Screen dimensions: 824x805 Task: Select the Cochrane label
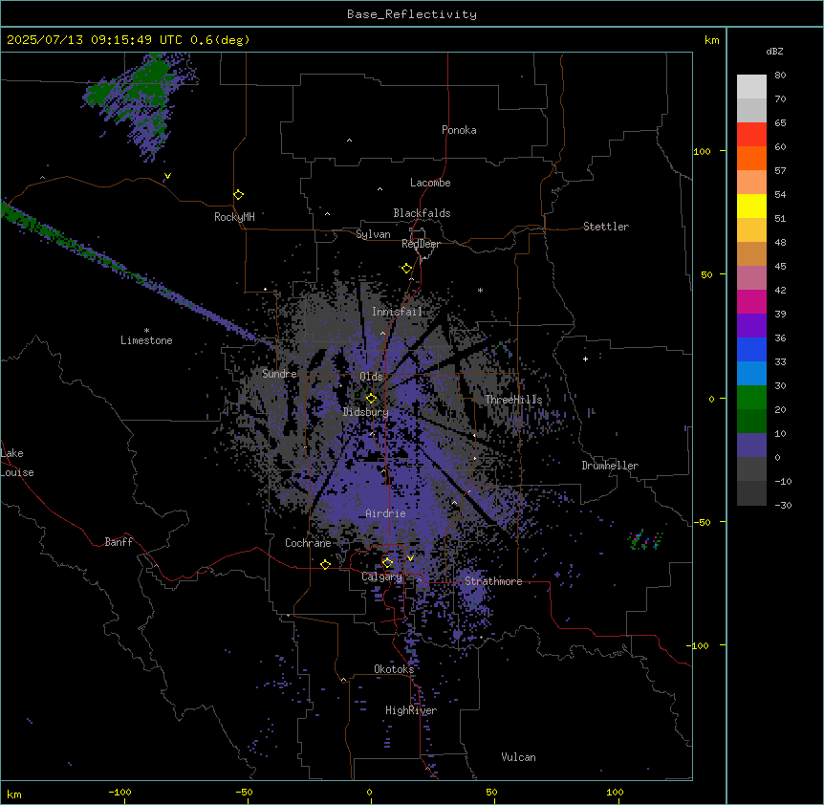[x=308, y=543]
